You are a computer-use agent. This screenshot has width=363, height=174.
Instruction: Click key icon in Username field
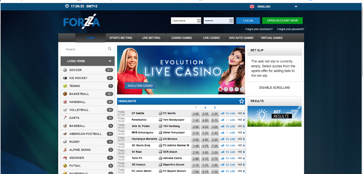point(199,21)
